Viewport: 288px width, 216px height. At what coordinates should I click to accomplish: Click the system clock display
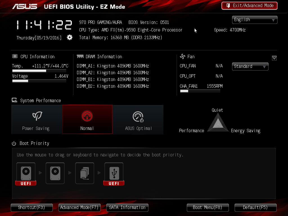[x=44, y=25]
